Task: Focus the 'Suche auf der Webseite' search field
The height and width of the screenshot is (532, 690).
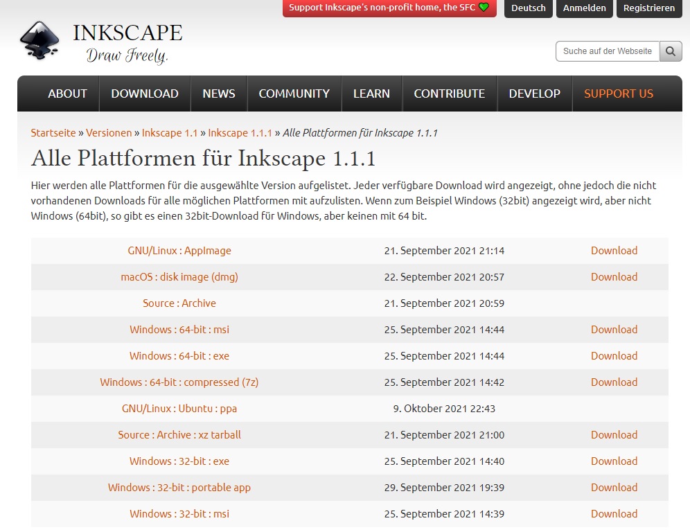Action: coord(608,51)
